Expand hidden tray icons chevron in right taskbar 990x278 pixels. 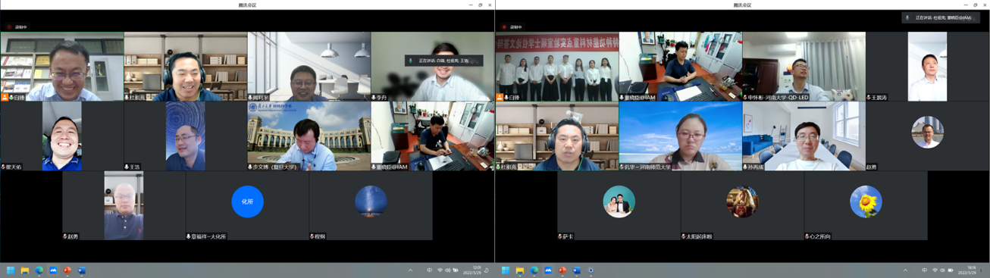905,270
